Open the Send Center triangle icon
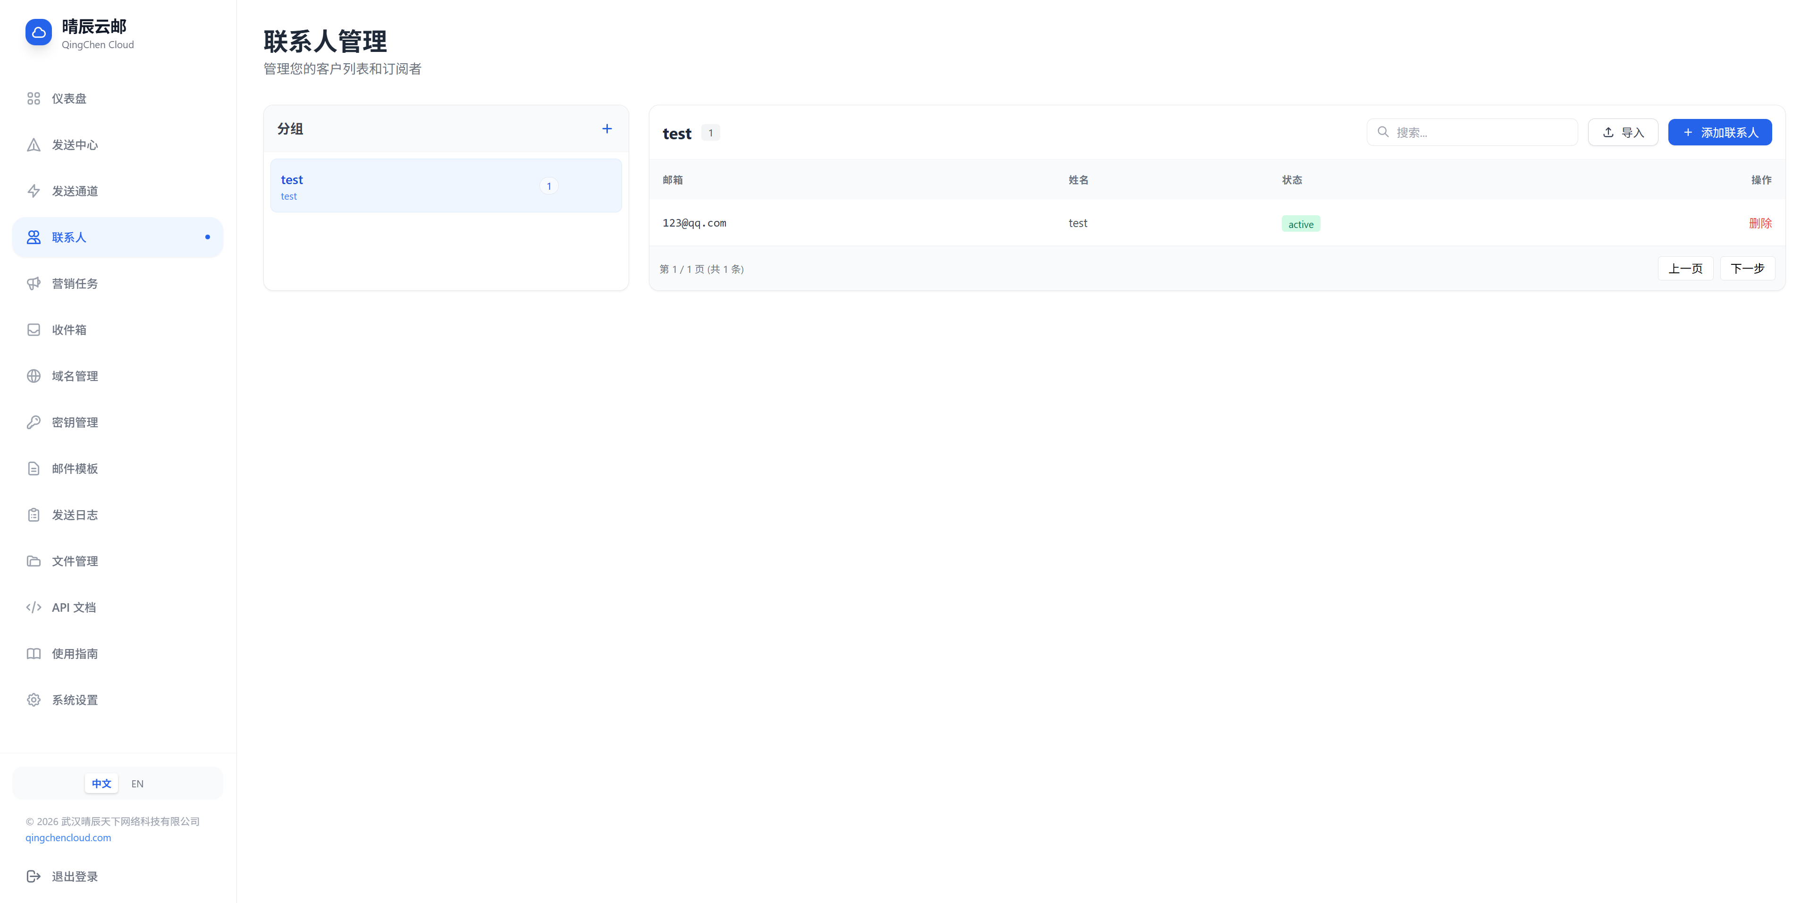 34,144
